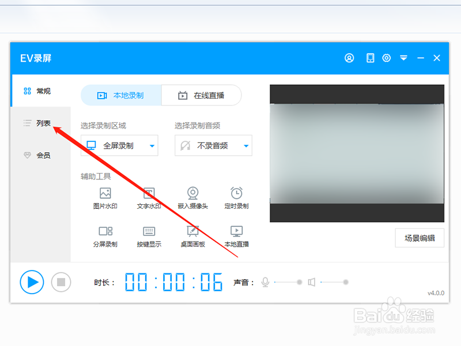The image size is (461, 346).
Task: Click the EV录屏 title text
Action: pos(36,58)
